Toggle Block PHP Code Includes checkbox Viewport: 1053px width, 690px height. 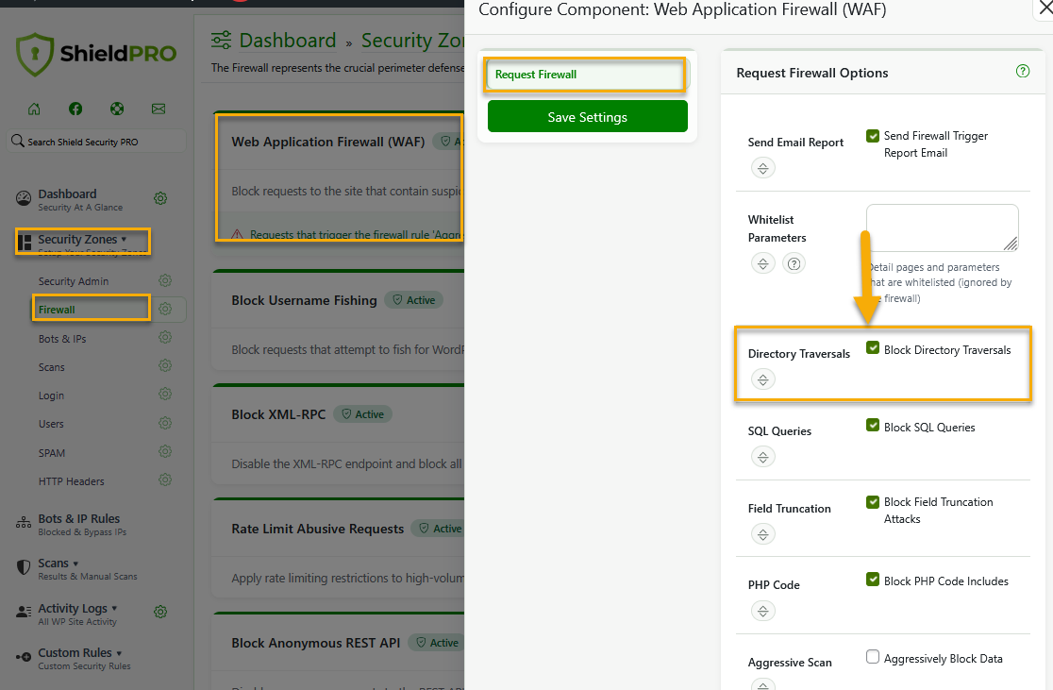pyautogui.click(x=873, y=580)
